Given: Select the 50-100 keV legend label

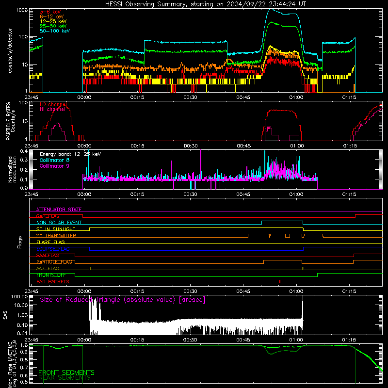Looking at the screenshot, I should tap(55, 31).
